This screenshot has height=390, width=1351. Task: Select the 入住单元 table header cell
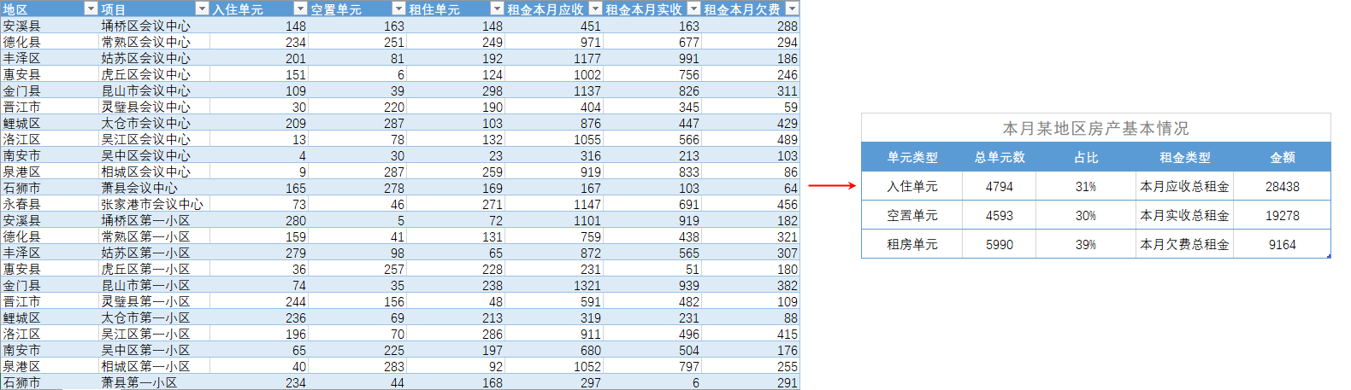click(x=259, y=9)
